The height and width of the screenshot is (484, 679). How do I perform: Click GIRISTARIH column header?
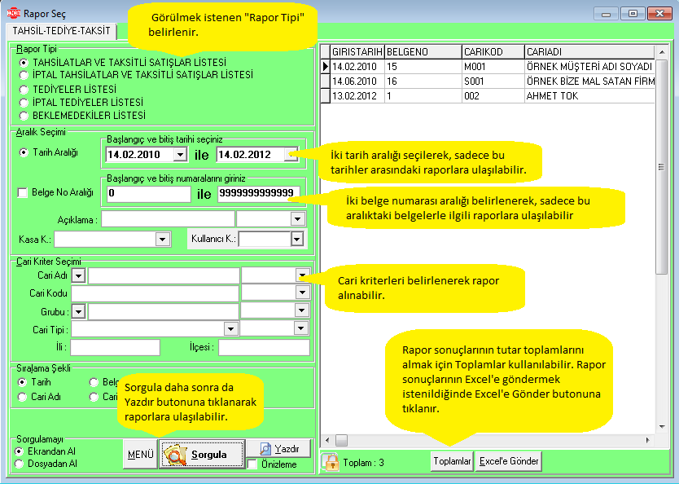pyautogui.click(x=357, y=52)
